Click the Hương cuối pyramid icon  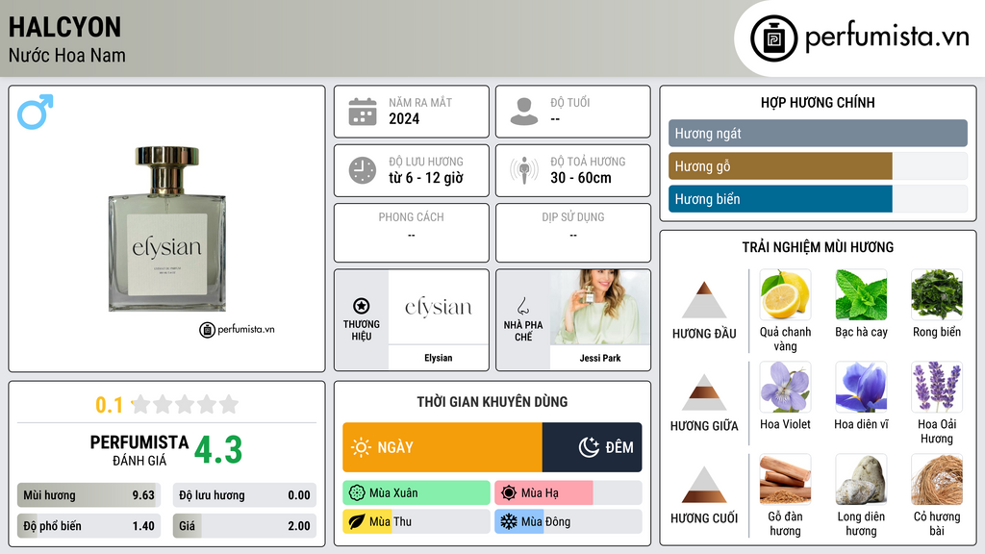[704, 485]
